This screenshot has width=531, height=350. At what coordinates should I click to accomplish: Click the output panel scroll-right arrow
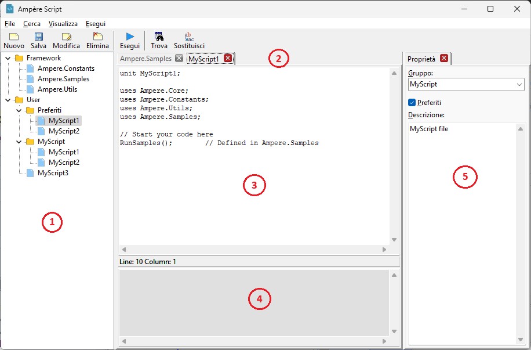coord(384,341)
